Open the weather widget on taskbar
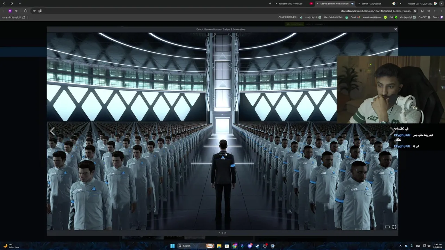Image resolution: width=445 pixels, height=250 pixels. click(x=10, y=246)
